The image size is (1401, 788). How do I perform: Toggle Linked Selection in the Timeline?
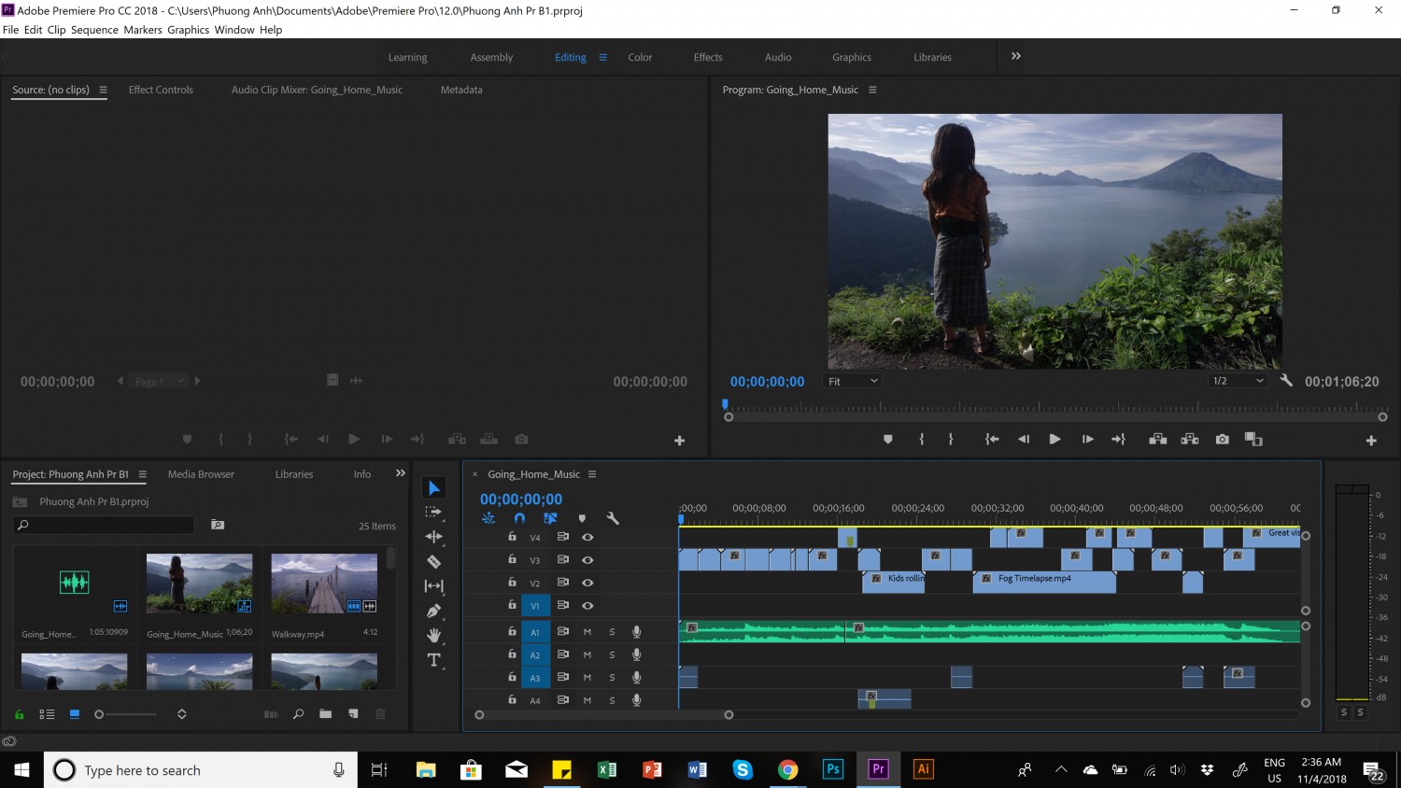click(550, 518)
